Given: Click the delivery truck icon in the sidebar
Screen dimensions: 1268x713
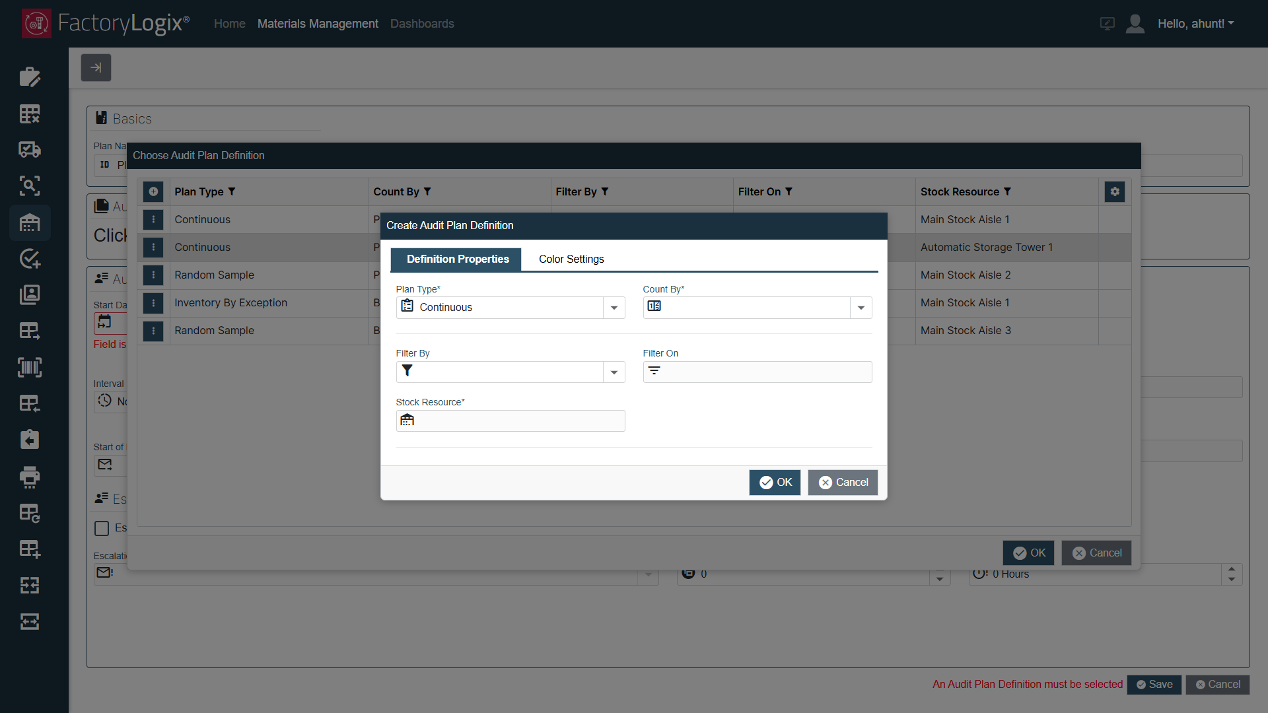Looking at the screenshot, I should [30, 150].
